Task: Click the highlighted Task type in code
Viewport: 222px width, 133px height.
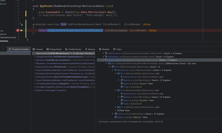Action: (x=63, y=24)
